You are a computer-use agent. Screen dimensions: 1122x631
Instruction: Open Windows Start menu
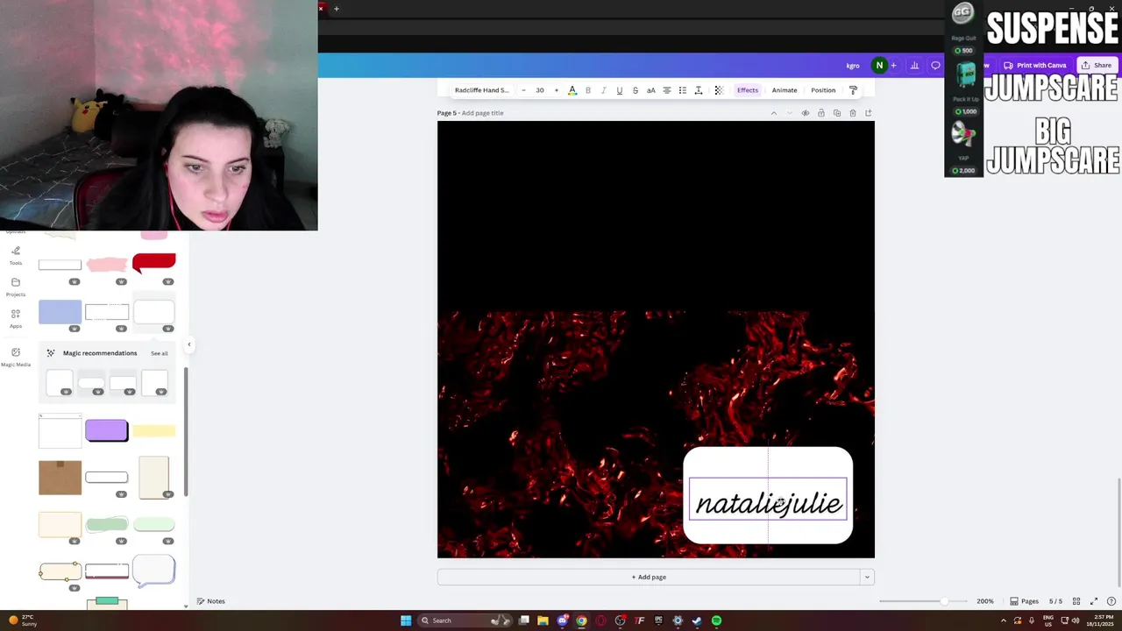click(406, 620)
